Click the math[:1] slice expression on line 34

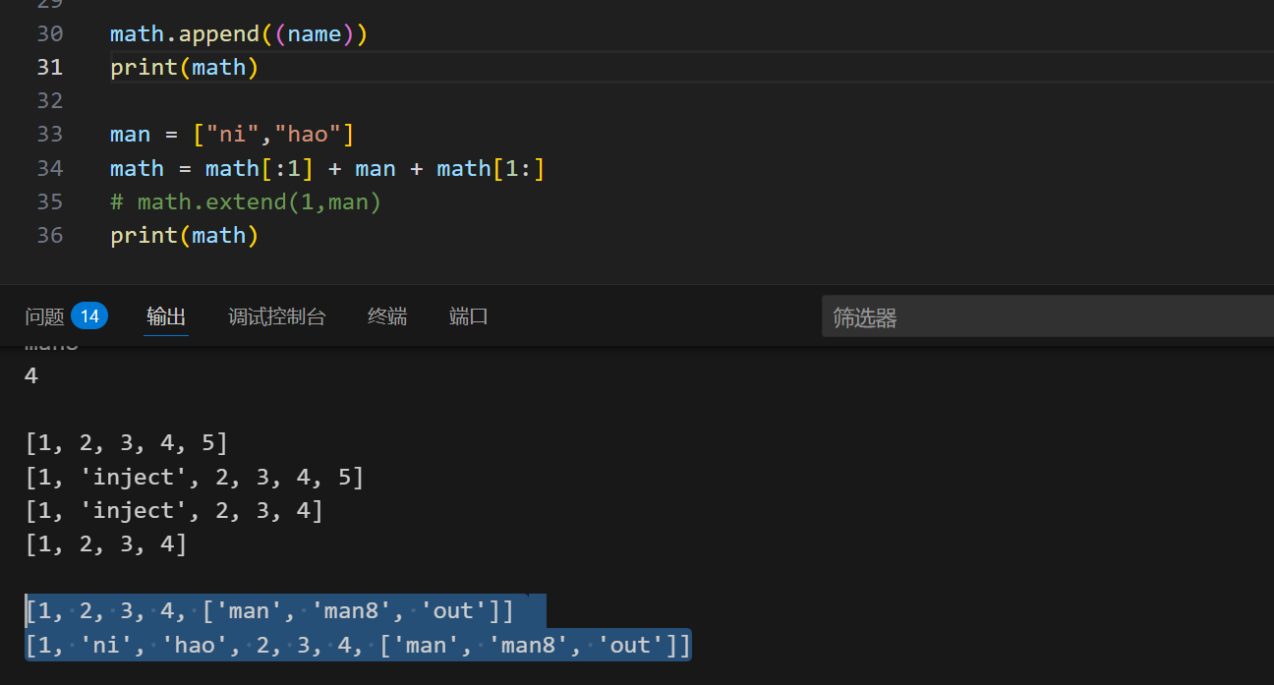pyautogui.click(x=260, y=168)
